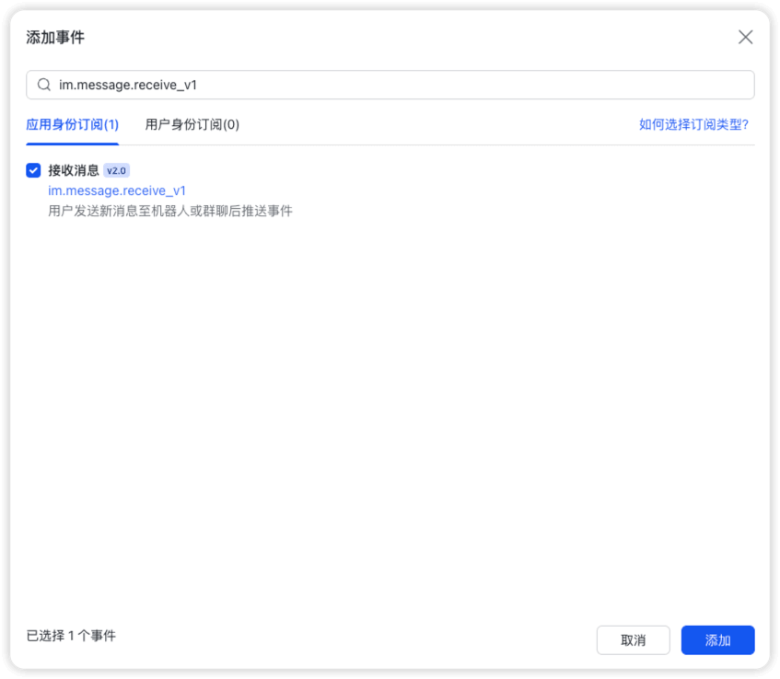This screenshot has width=780, height=679.
Task: Click the 取消 cancel button
Action: click(634, 640)
